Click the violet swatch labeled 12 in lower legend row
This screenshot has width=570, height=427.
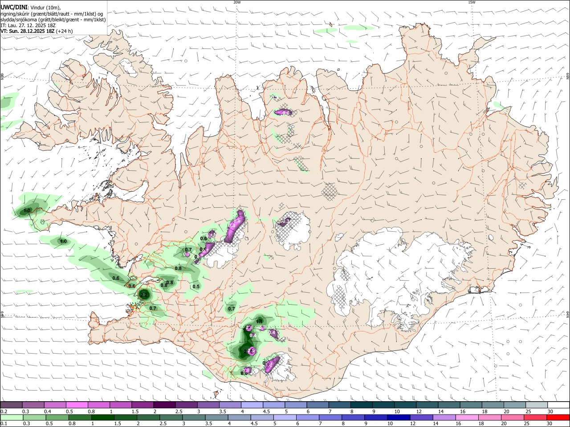point(421,418)
